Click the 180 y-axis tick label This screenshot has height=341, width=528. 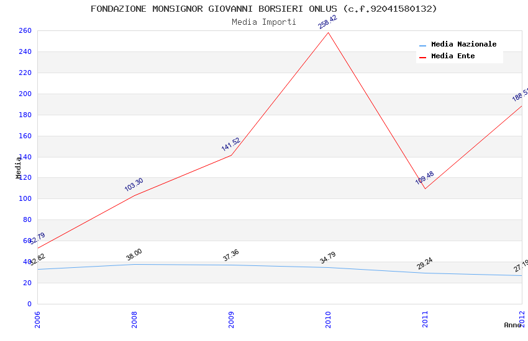coord(25,115)
